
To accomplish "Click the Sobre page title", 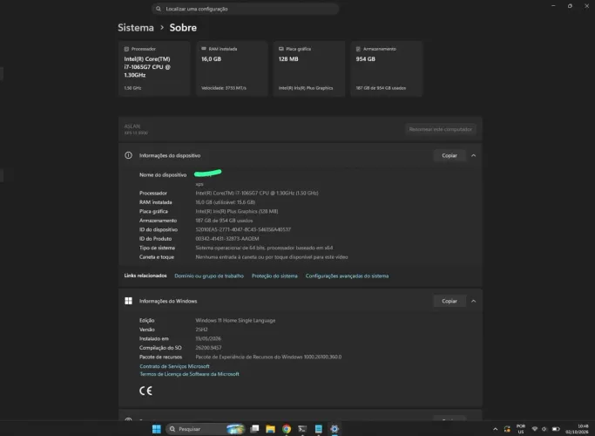I will [183, 28].
